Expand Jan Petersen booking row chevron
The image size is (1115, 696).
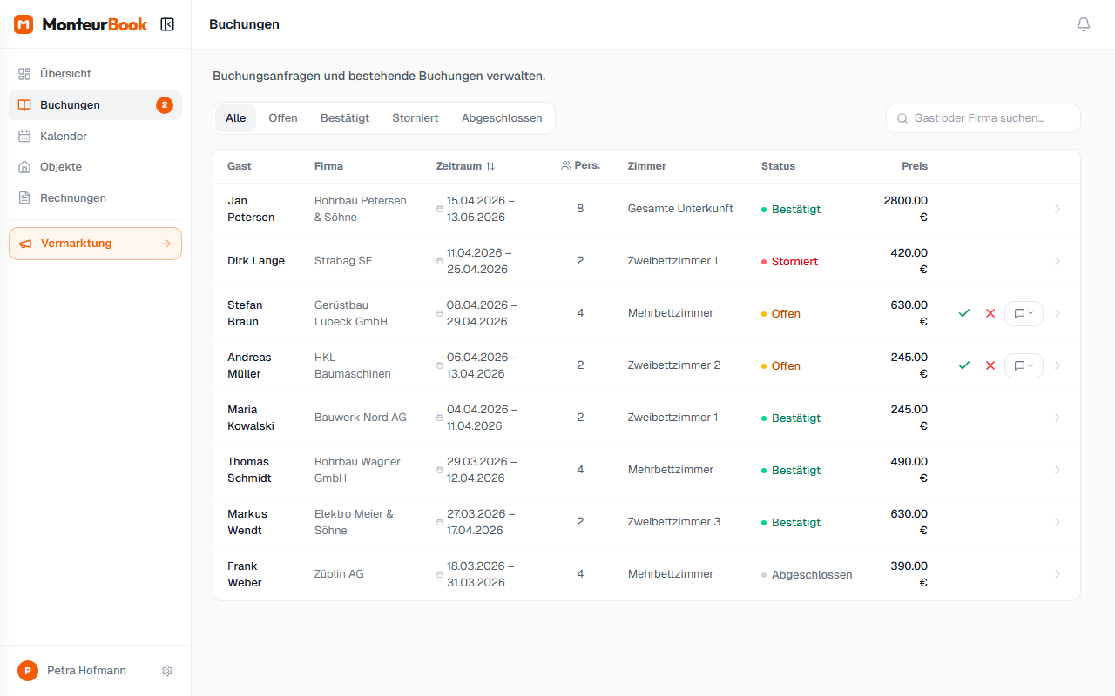pos(1058,209)
